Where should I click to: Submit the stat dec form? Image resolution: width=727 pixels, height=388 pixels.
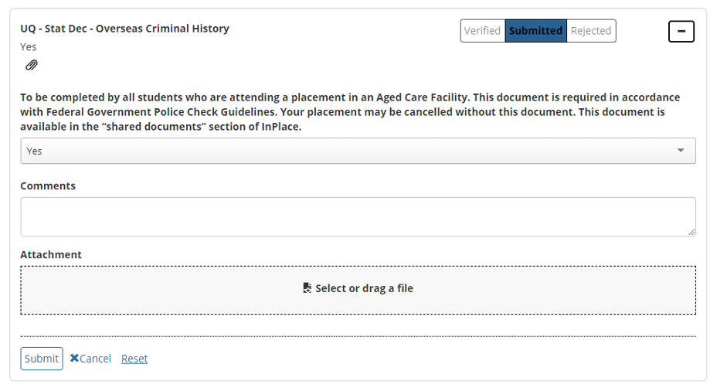42,359
